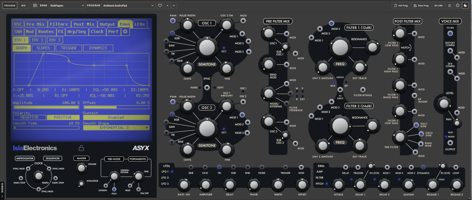Go to the previous program arrow
The image size is (472, 200).
[167, 5]
